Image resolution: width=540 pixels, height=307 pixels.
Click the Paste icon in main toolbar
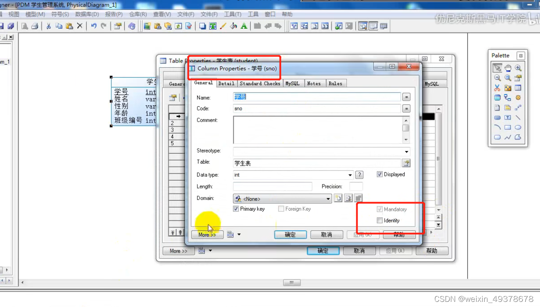coord(69,26)
